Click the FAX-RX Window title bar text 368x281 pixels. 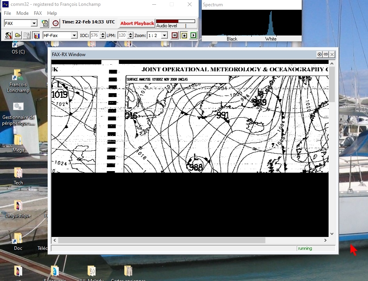[x=69, y=55]
